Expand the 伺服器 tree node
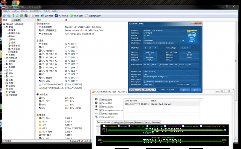Image resolution: width=241 pixels, height=149 pixels. [x=4, y=61]
